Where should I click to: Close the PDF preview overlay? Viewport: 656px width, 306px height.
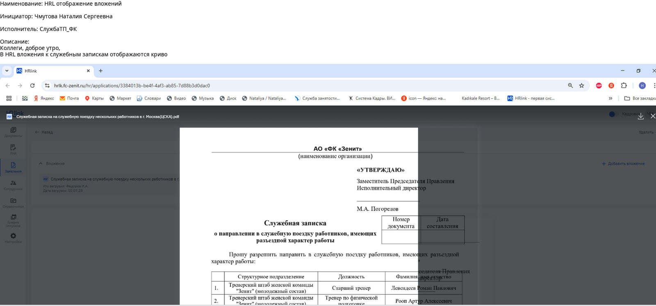[x=653, y=116]
